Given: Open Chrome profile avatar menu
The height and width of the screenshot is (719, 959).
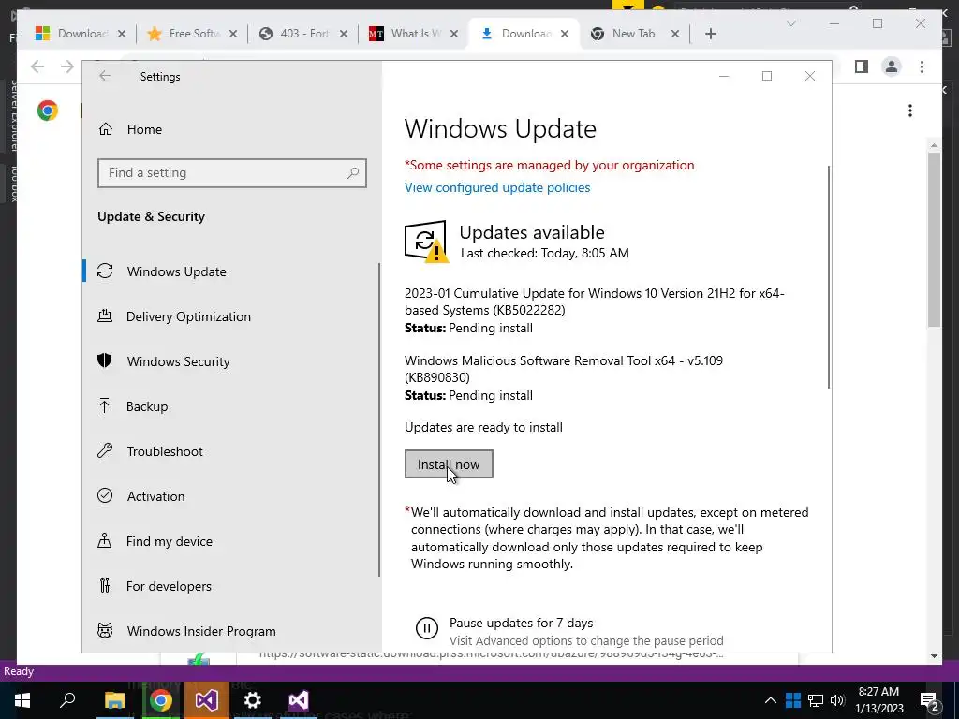Looking at the screenshot, I should 892,66.
